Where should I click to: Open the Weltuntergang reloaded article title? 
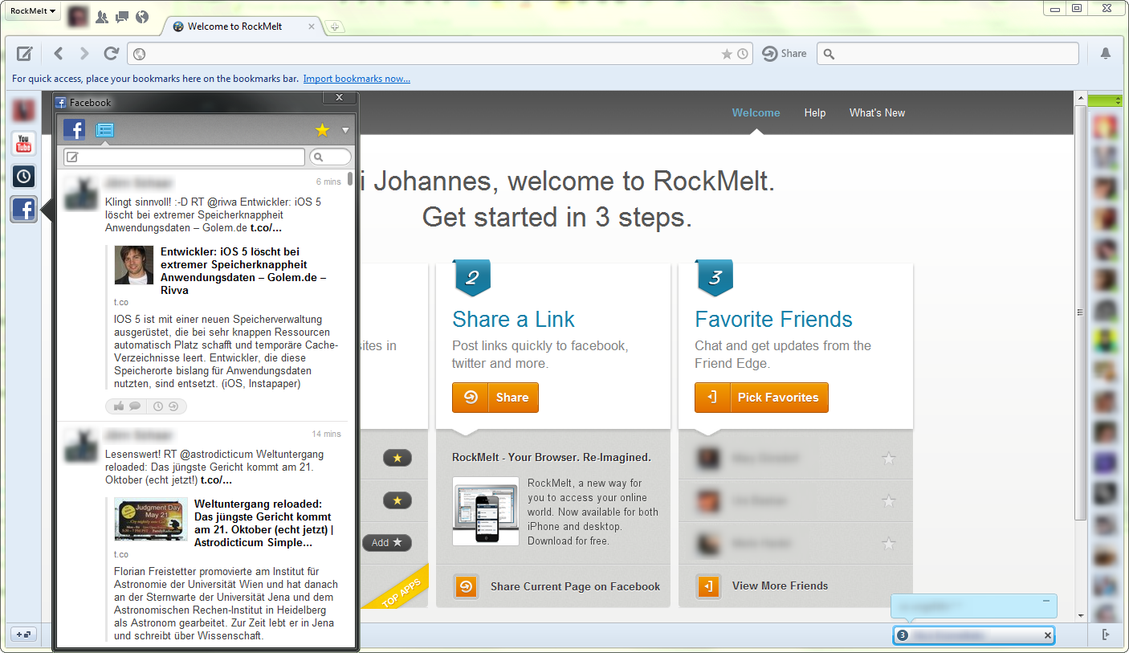tap(263, 523)
